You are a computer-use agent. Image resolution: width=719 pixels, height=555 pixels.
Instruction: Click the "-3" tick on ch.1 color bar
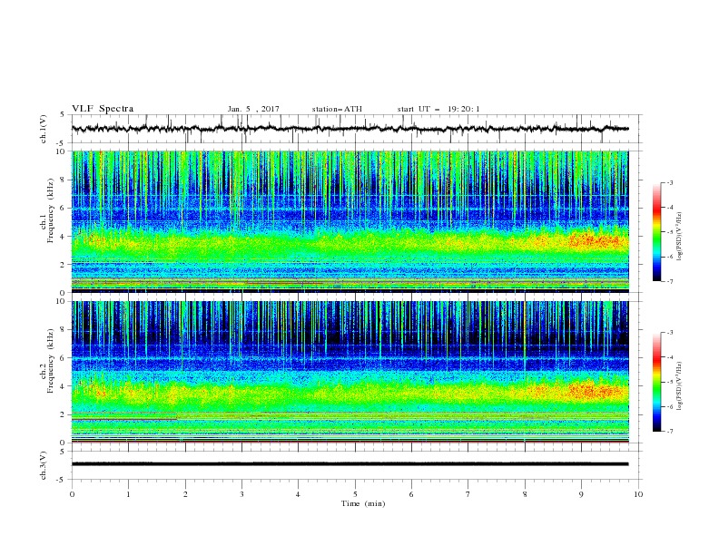pyautogui.click(x=669, y=182)
